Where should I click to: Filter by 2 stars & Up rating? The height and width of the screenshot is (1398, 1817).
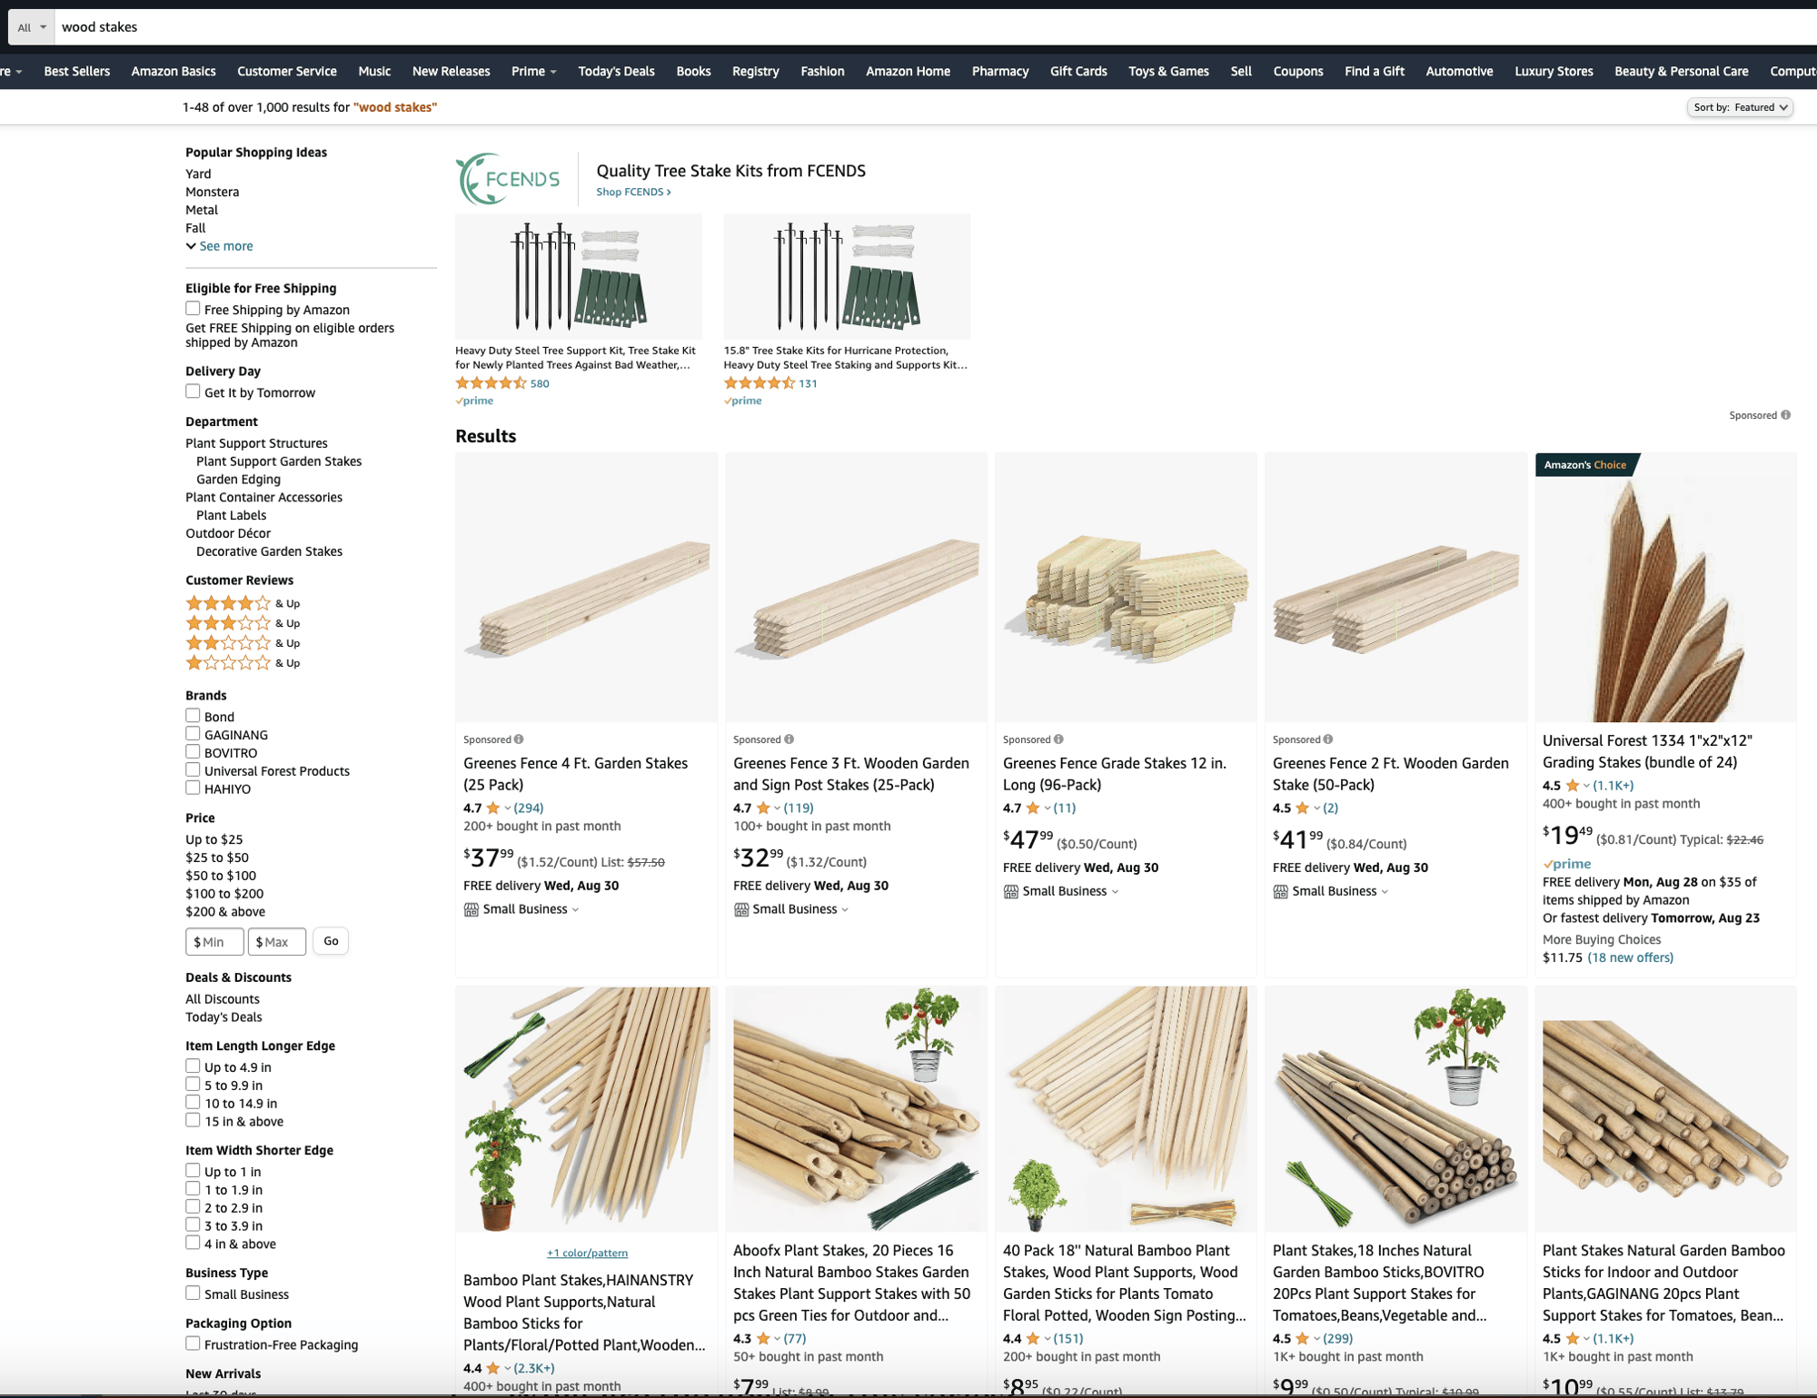click(243, 643)
